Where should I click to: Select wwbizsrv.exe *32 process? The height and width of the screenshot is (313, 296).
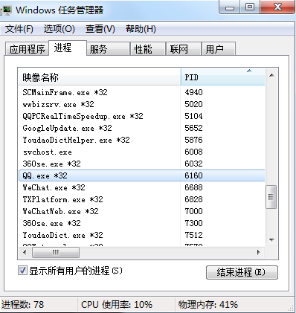[x=141, y=104]
